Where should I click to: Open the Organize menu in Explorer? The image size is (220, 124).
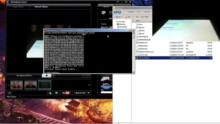(119, 17)
